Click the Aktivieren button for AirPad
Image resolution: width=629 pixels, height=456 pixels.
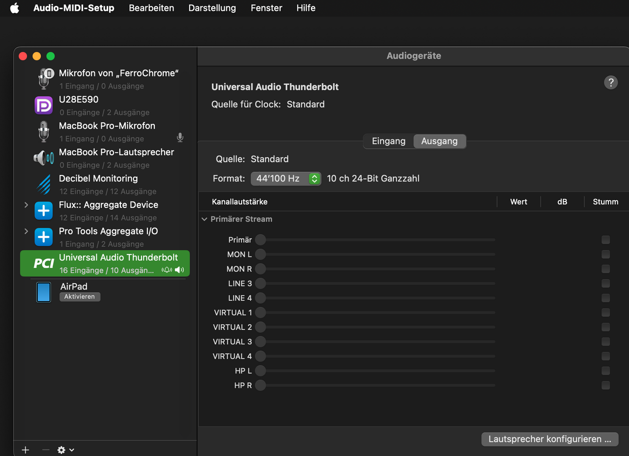tap(80, 297)
